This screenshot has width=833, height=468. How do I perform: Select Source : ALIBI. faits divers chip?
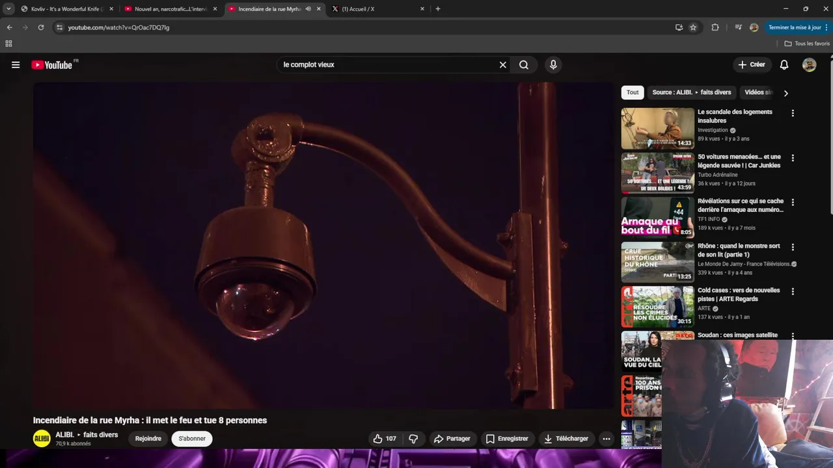tap(692, 92)
